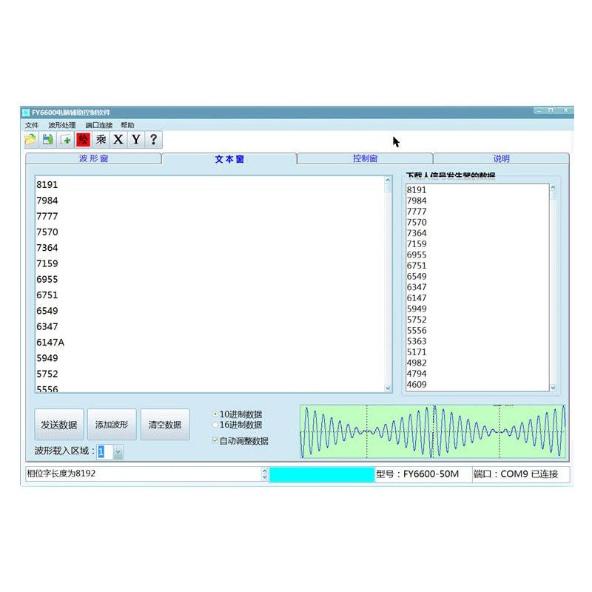The width and height of the screenshot is (592, 592).
Task: Click the 乘 multiply toolbar icon
Action: point(101,139)
